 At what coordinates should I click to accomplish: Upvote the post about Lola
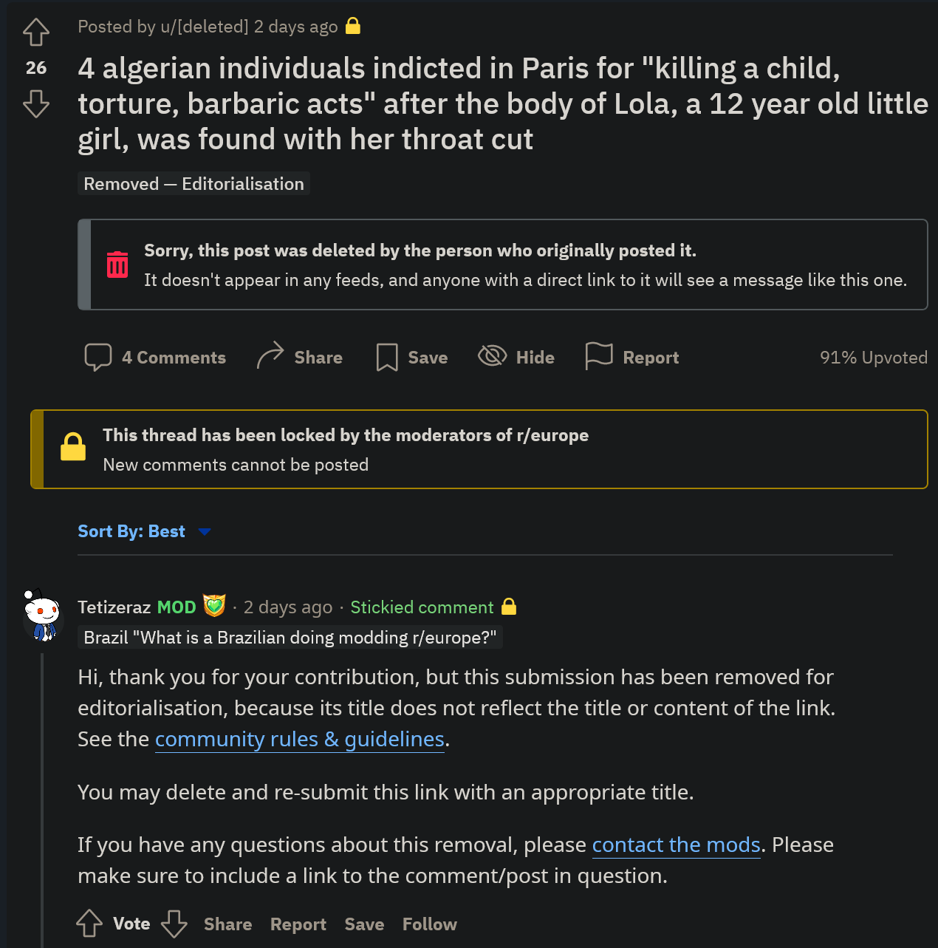(36, 32)
